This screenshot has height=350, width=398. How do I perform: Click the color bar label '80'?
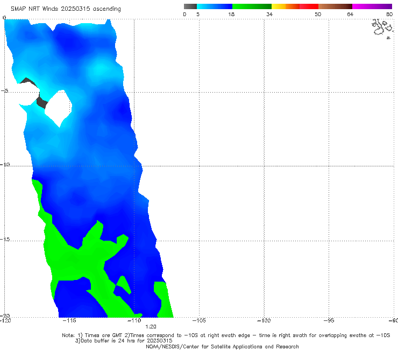(x=389, y=14)
